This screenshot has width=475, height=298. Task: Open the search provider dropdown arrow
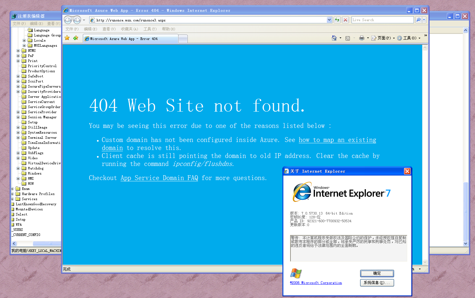coord(424,20)
